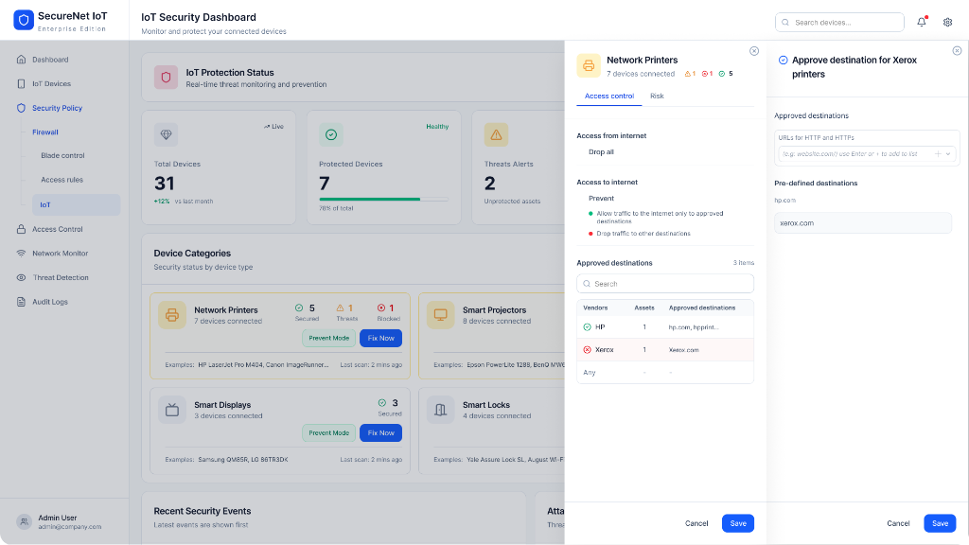Viewport: 969px width, 545px height.
Task: Click the Network Monitor wifi icon
Action: pyautogui.click(x=21, y=254)
